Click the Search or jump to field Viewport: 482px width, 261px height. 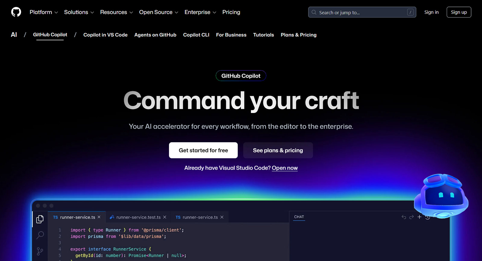coord(362,12)
